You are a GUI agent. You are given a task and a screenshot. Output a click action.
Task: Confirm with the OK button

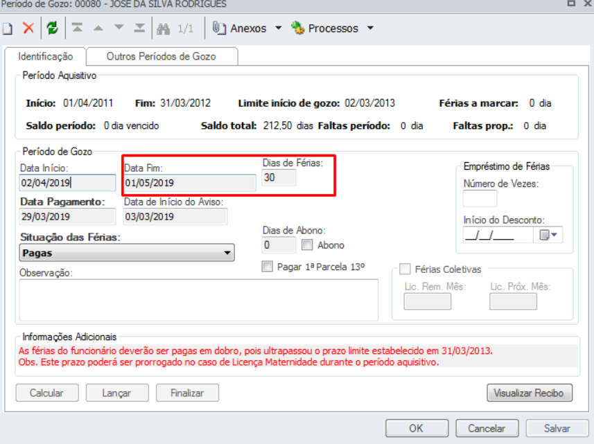click(x=417, y=428)
